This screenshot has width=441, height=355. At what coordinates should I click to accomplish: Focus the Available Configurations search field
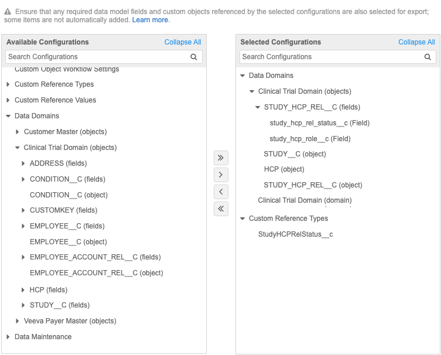click(97, 57)
